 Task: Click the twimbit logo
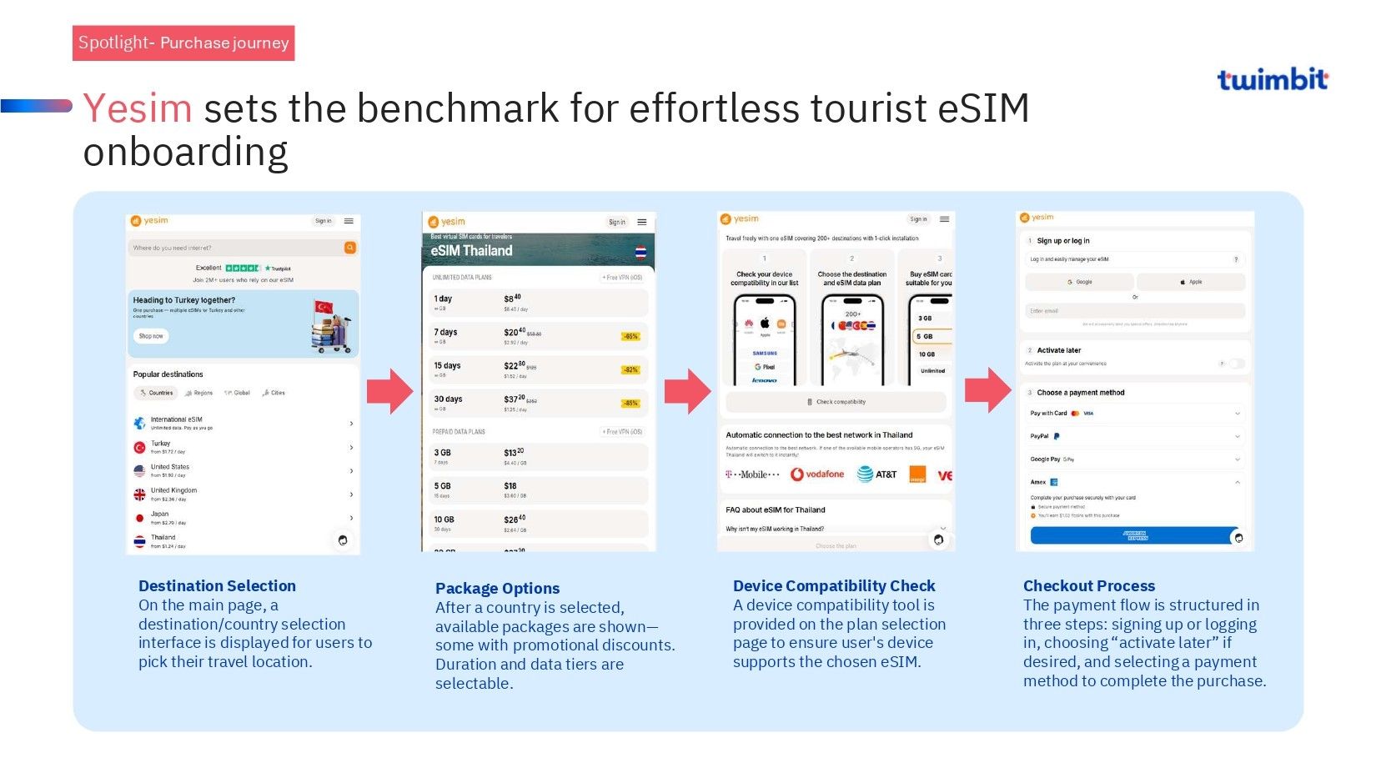pos(1272,79)
